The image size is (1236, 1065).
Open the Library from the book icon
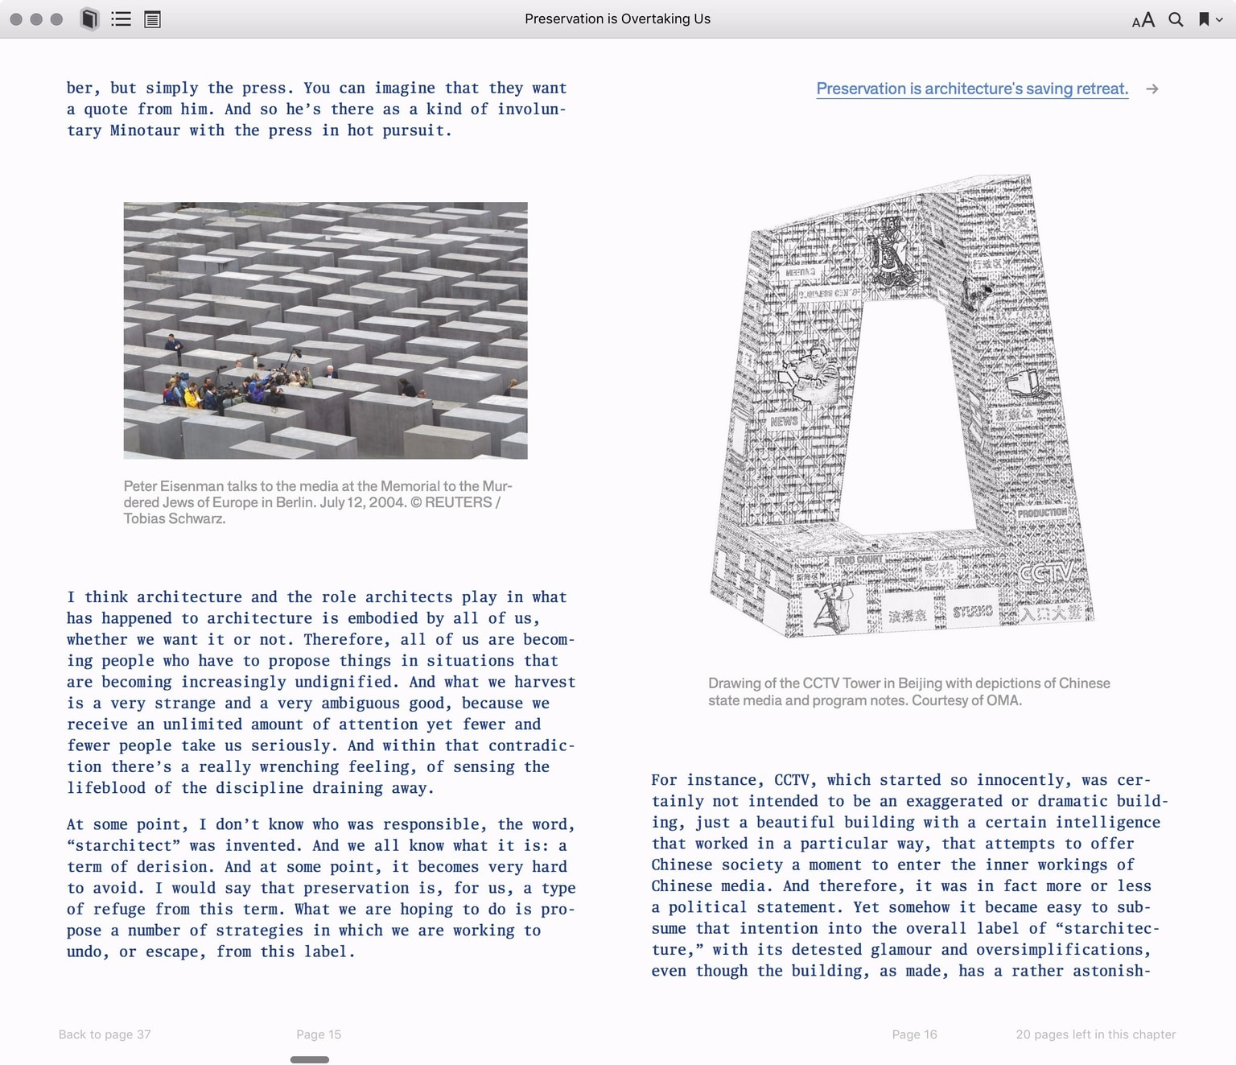pyautogui.click(x=89, y=19)
